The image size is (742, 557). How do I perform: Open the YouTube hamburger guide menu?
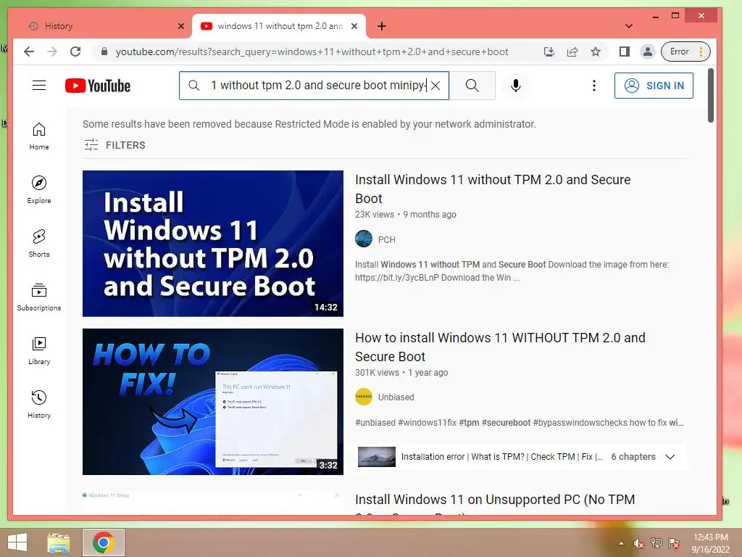coord(39,86)
